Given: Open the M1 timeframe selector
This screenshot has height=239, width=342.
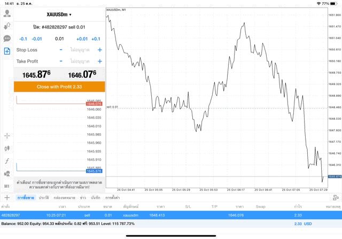Looking at the screenshot, I should (7, 186).
